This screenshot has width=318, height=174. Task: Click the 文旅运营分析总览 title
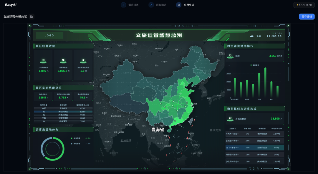[x=15, y=16]
